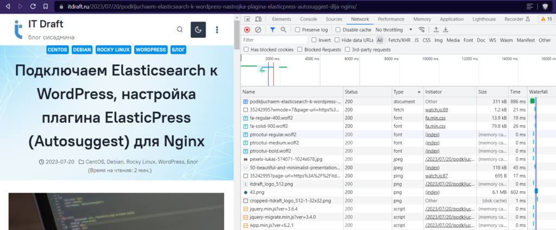The image size is (556, 230).
Task: Filter requests by Fetch/XHR
Action: (399, 40)
